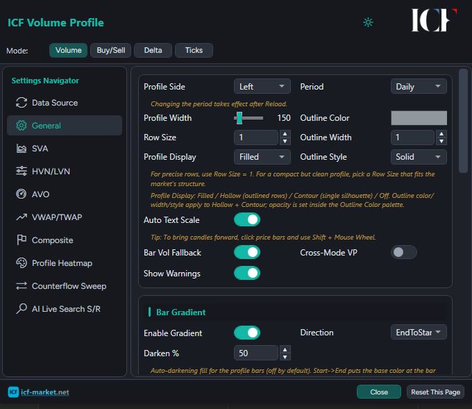472x409 pixels.
Task: Click the Composite flag icon
Action: coord(22,240)
